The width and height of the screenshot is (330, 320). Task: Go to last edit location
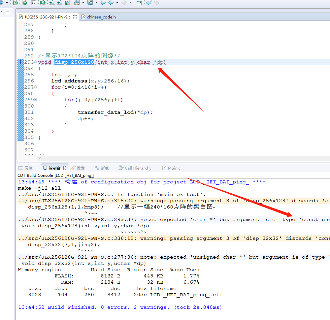103,3
